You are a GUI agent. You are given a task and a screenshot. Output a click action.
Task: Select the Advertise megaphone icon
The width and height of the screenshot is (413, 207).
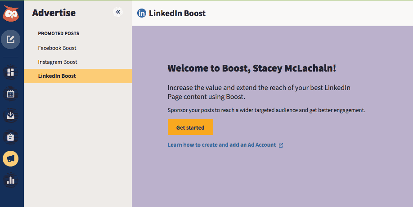10,158
